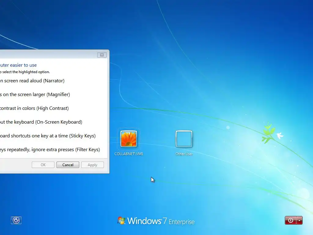The image size is (313, 235).
Task: Enable the Filter Keys option
Action: point(50,150)
